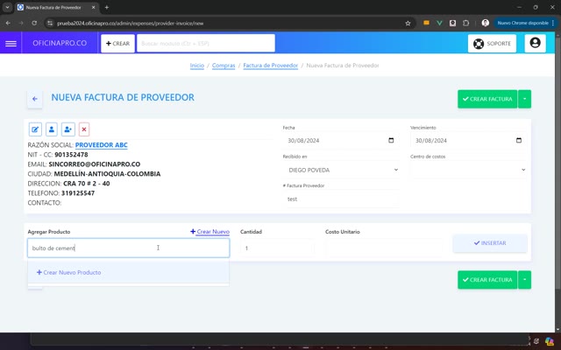
Task: Click the edit provider pencil icon
Action: [x=35, y=129]
